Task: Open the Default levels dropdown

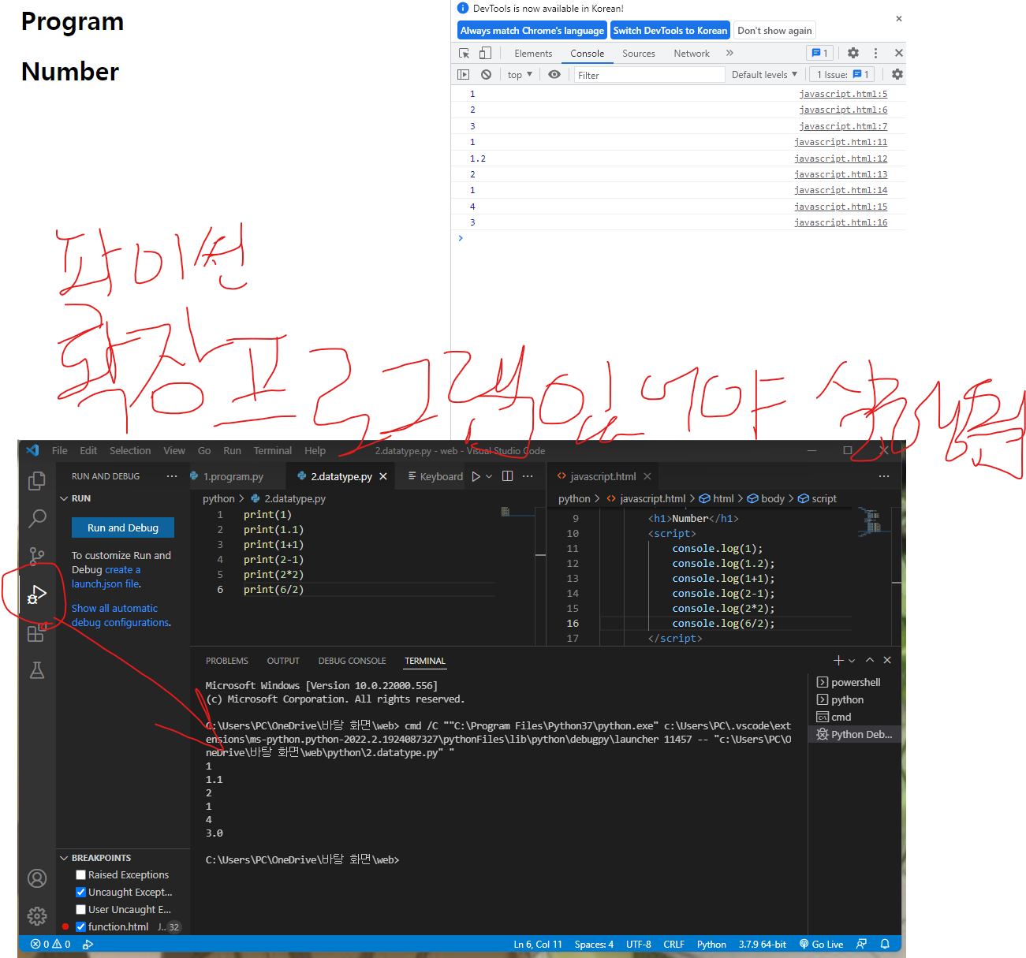Action: (764, 74)
